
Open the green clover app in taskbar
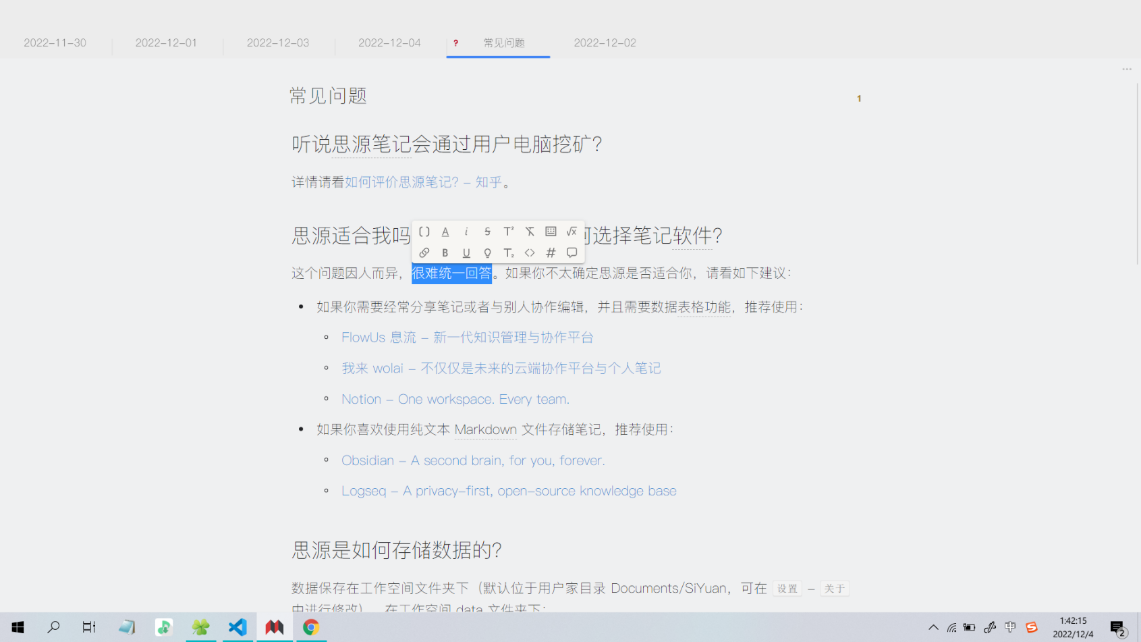click(x=200, y=627)
